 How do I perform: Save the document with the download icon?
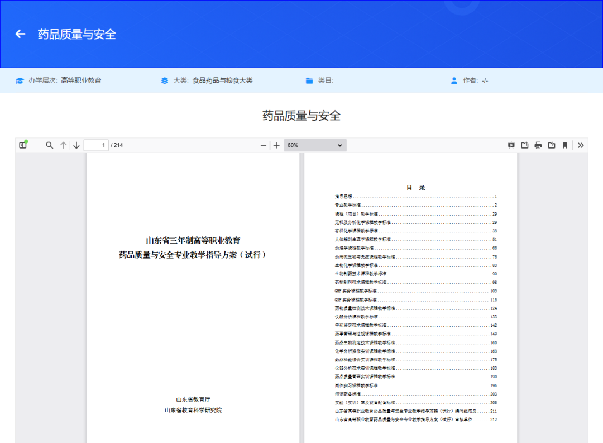point(552,145)
